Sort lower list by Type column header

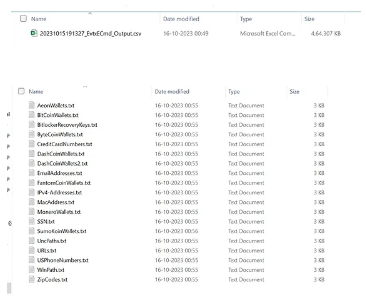(x=234, y=92)
